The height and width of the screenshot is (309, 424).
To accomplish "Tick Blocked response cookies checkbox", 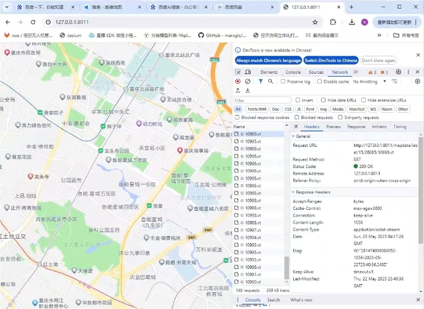I will click(x=237, y=117).
